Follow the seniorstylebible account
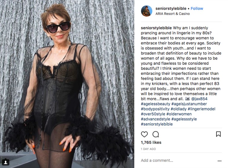This screenshot has width=228, height=168. [x=197, y=8]
